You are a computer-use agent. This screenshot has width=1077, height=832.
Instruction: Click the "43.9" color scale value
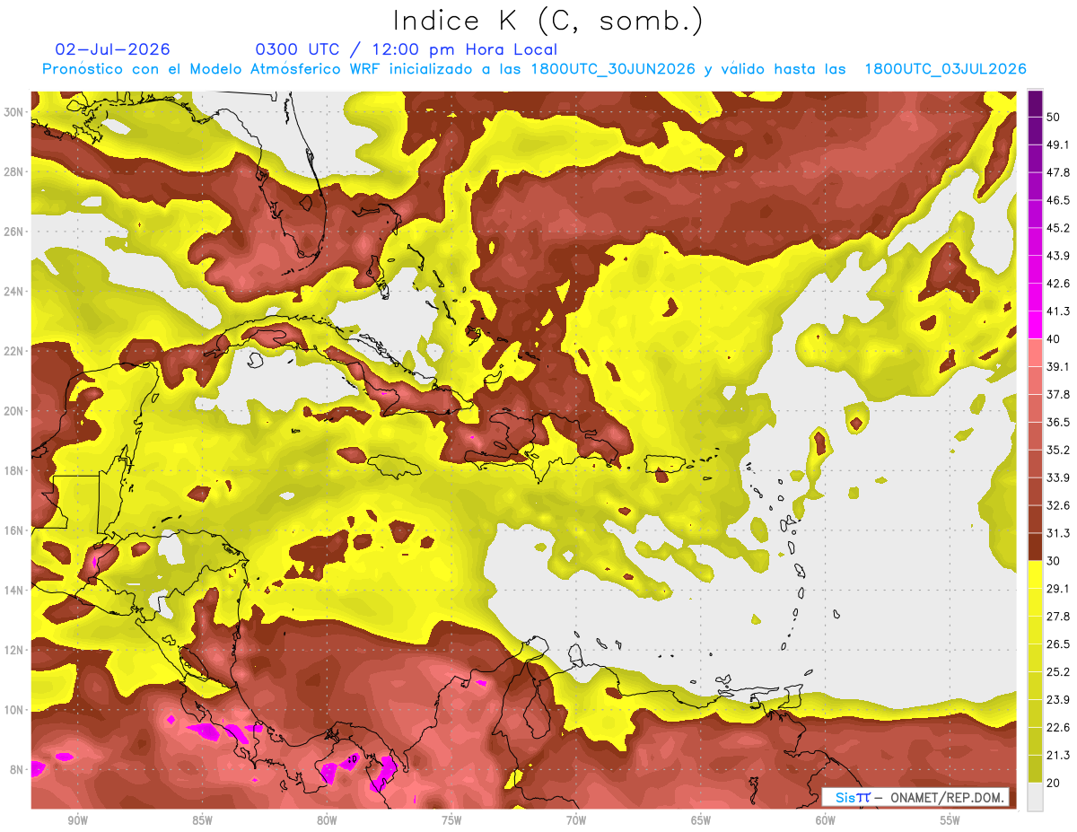(1058, 256)
